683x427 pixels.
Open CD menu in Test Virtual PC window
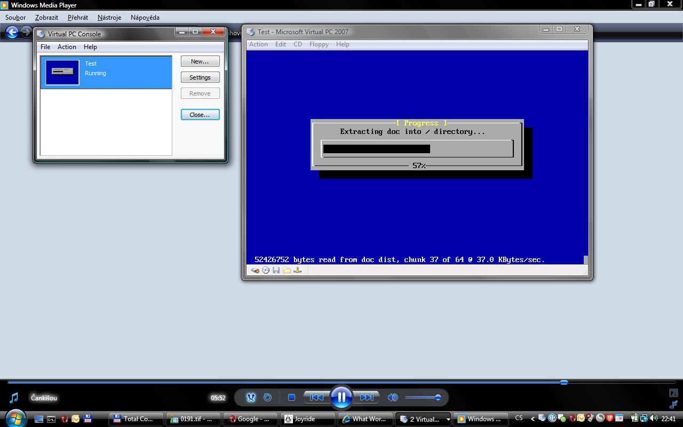tap(298, 44)
